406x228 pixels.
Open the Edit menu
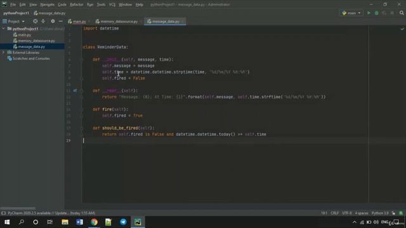point(23,4)
